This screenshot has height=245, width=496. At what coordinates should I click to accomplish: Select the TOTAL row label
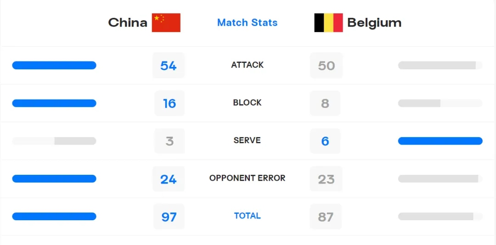click(247, 216)
